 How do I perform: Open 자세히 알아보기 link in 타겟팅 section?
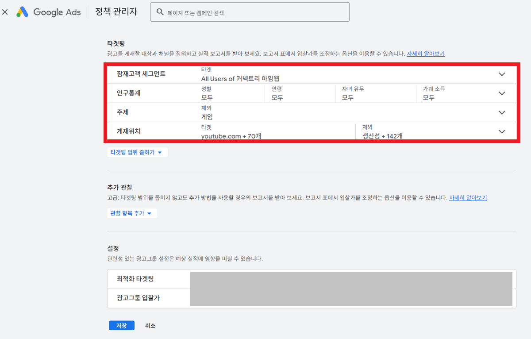pos(426,54)
